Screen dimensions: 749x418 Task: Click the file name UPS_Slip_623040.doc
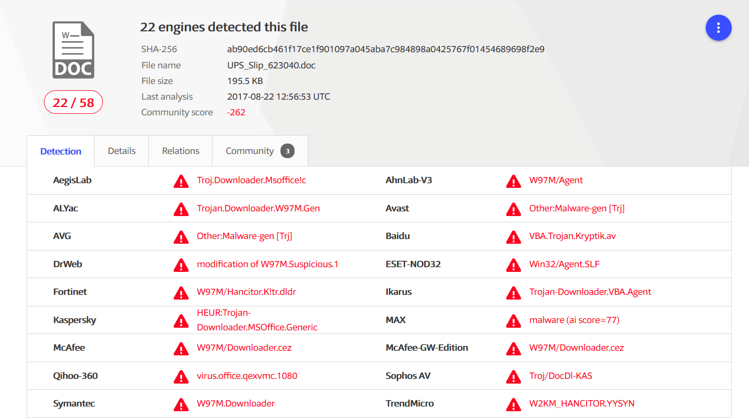[271, 65]
